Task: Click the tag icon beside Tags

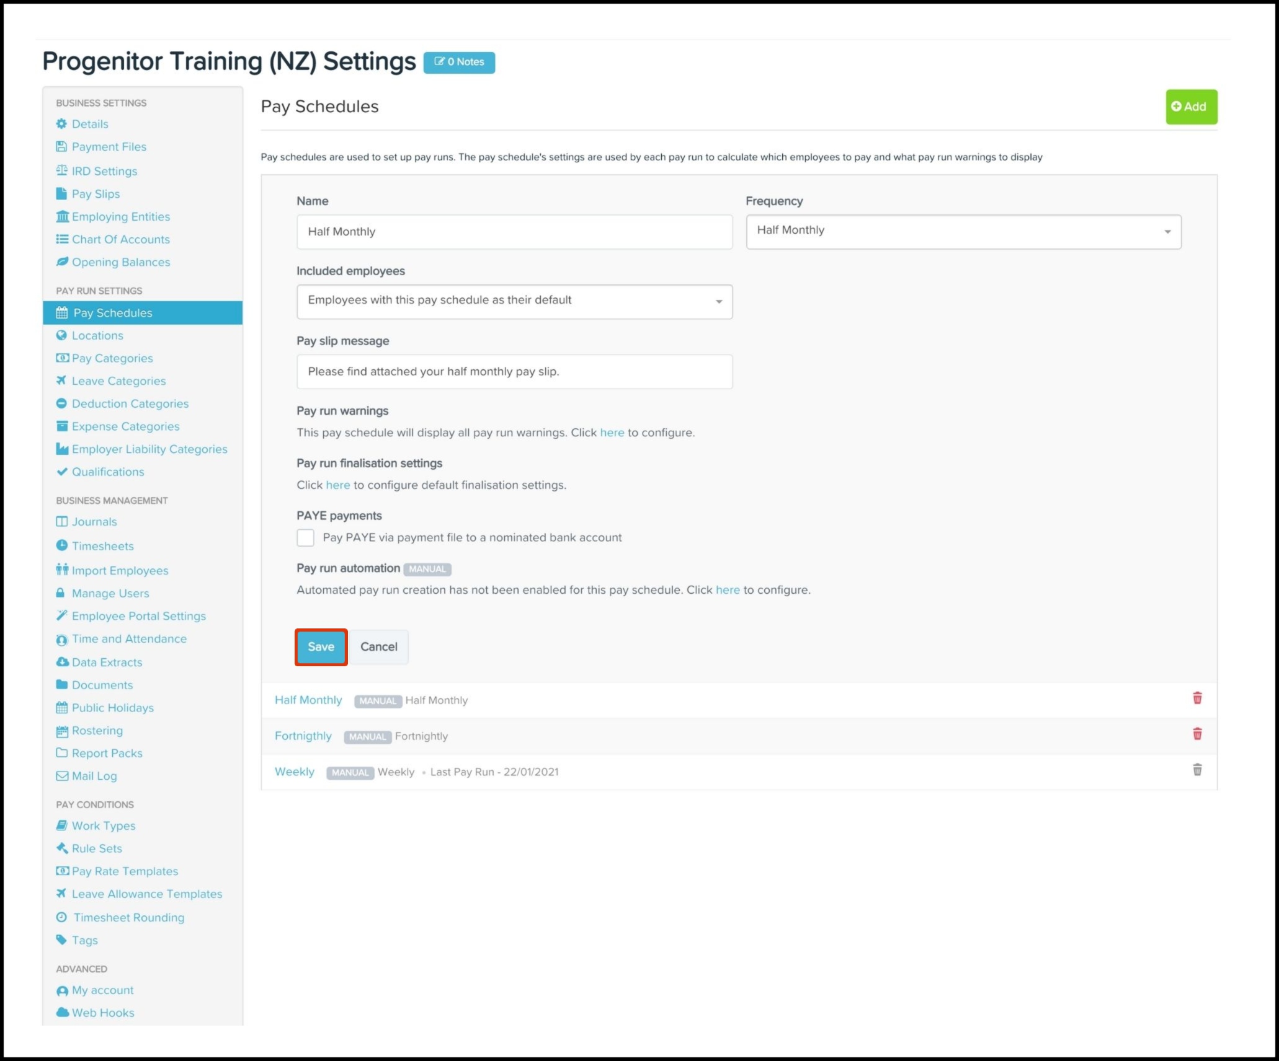Action: [x=61, y=940]
